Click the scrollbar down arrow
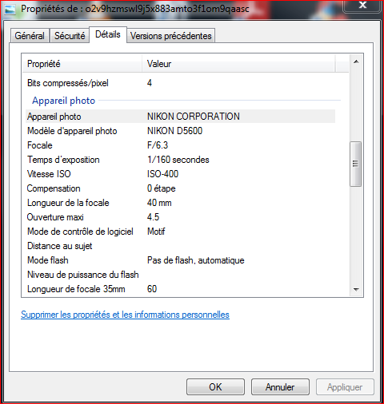Viewport: 384px width, 404px height. 356,289
